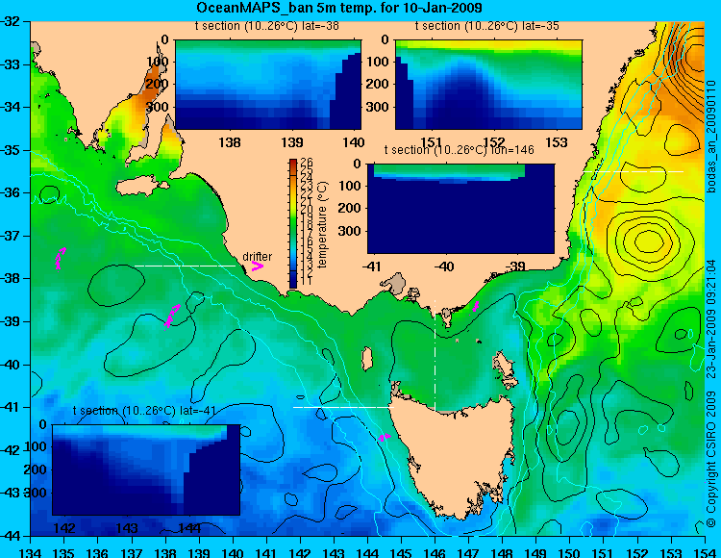The height and width of the screenshot is (558, 721).
Task: Open the lat=-35 temperature section inset plot
Action: click(x=488, y=85)
